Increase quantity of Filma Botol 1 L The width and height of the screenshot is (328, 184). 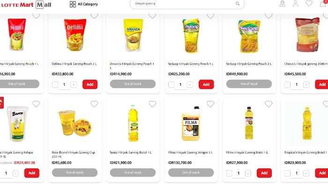(248, 173)
